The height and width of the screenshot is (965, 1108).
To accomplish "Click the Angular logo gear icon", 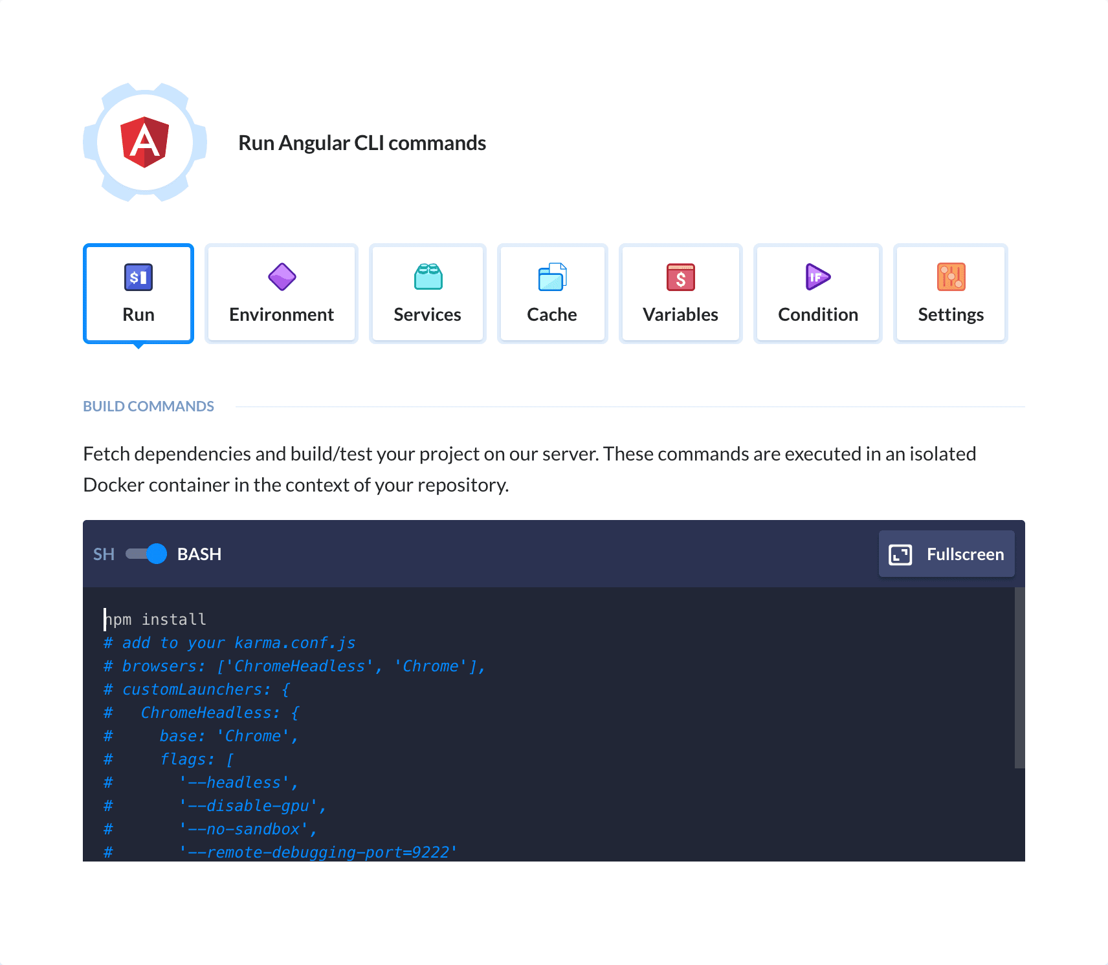I will click(145, 142).
